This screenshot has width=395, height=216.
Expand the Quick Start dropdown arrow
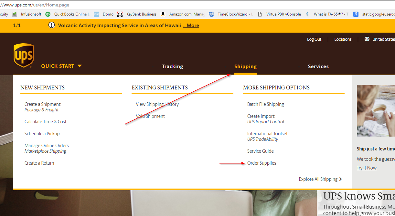(80, 66)
